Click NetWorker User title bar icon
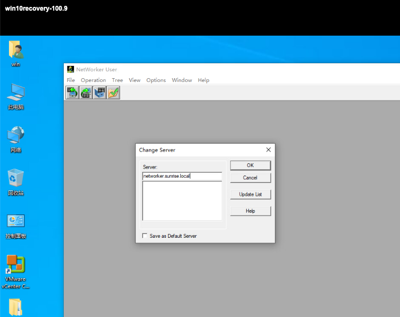400x317 pixels. [70, 69]
